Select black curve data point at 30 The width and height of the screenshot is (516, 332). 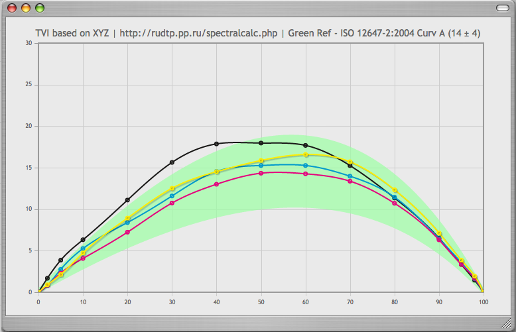[x=172, y=162]
